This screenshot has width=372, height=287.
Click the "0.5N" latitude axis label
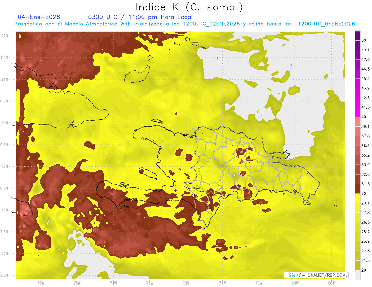4,101
